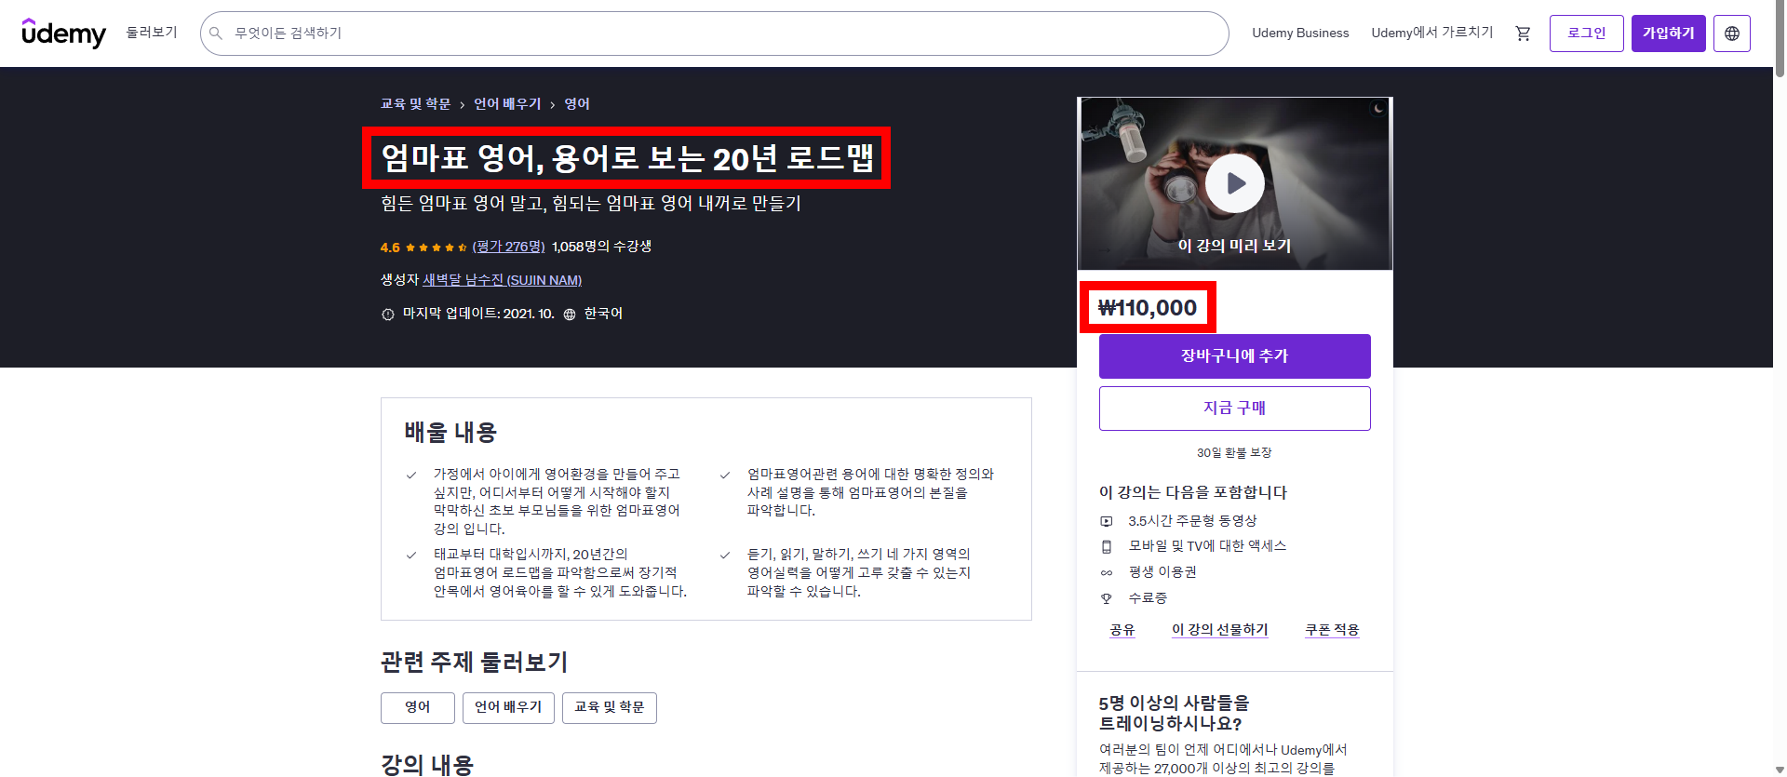Open instructor 새벽달 남수진 profile link
The height and width of the screenshot is (777, 1787).
[x=503, y=280]
